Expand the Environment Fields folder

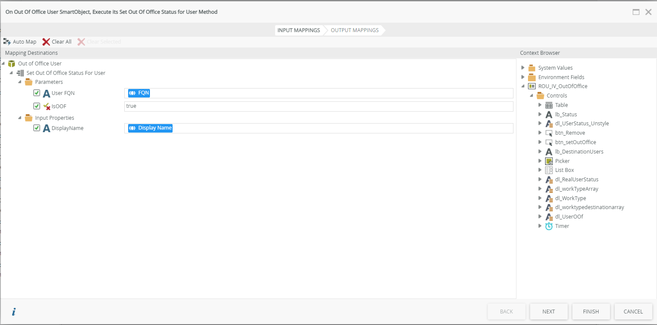(x=523, y=77)
